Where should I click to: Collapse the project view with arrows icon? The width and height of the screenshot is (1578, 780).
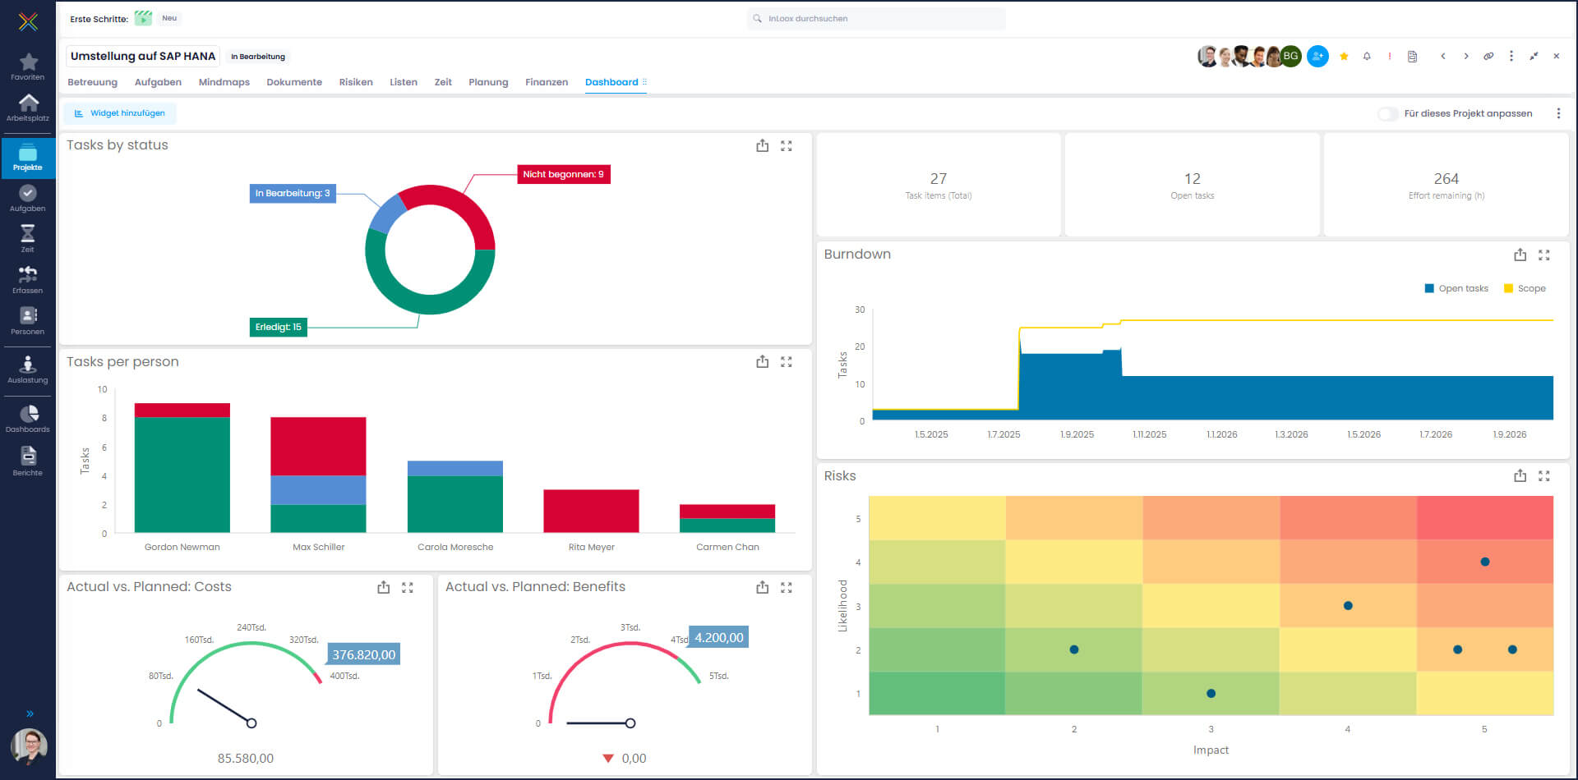pyautogui.click(x=1534, y=56)
